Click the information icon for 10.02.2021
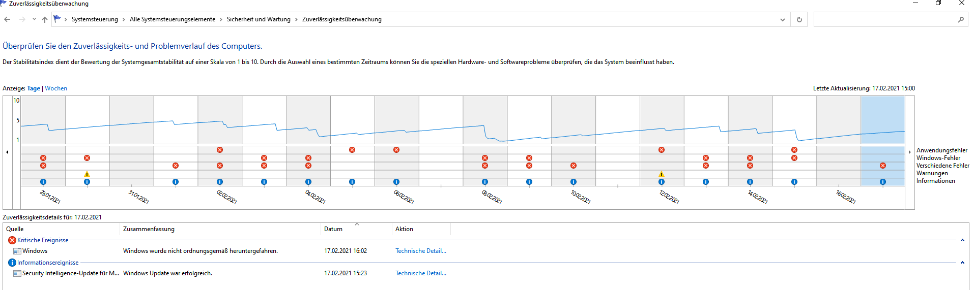This screenshot has height=290, width=974. tap(574, 182)
